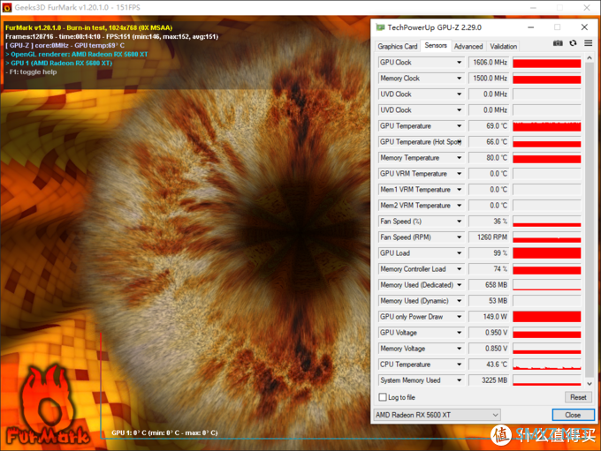
Task: Click the sensor list scrollbar up arrow
Action: coord(590,58)
